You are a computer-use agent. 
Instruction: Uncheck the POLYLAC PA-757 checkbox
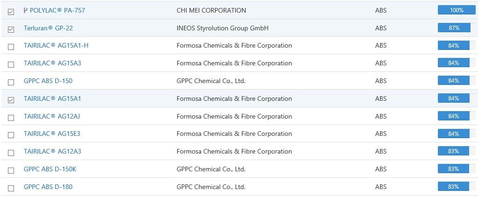pyautogui.click(x=11, y=12)
